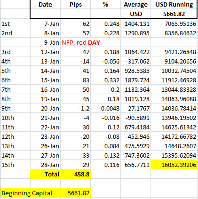Click the 15th row label cell
The width and height of the screenshot is (198, 199).
pos(15,165)
